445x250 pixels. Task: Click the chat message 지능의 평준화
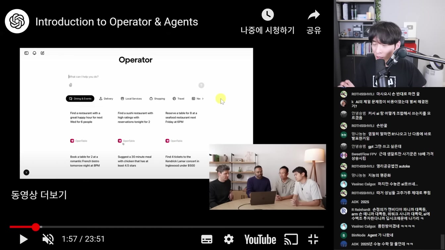click(379, 175)
